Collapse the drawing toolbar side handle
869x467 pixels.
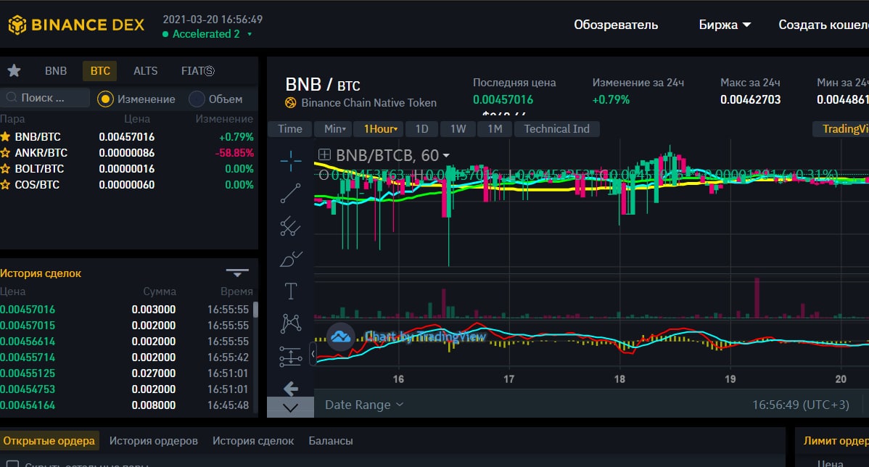(313, 353)
